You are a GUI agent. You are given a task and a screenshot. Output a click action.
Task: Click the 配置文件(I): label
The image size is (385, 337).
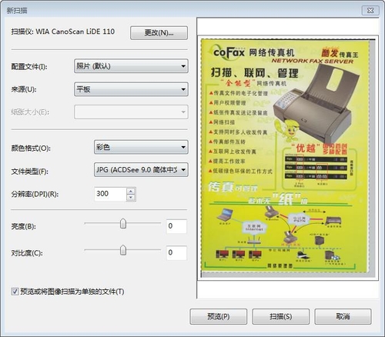pyautogui.click(x=29, y=67)
